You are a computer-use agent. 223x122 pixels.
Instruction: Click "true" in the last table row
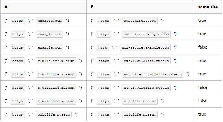point(202,114)
